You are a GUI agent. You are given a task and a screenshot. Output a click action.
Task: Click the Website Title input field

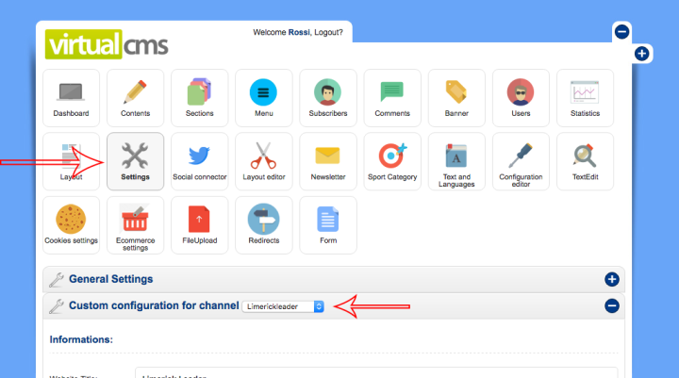tap(375, 373)
